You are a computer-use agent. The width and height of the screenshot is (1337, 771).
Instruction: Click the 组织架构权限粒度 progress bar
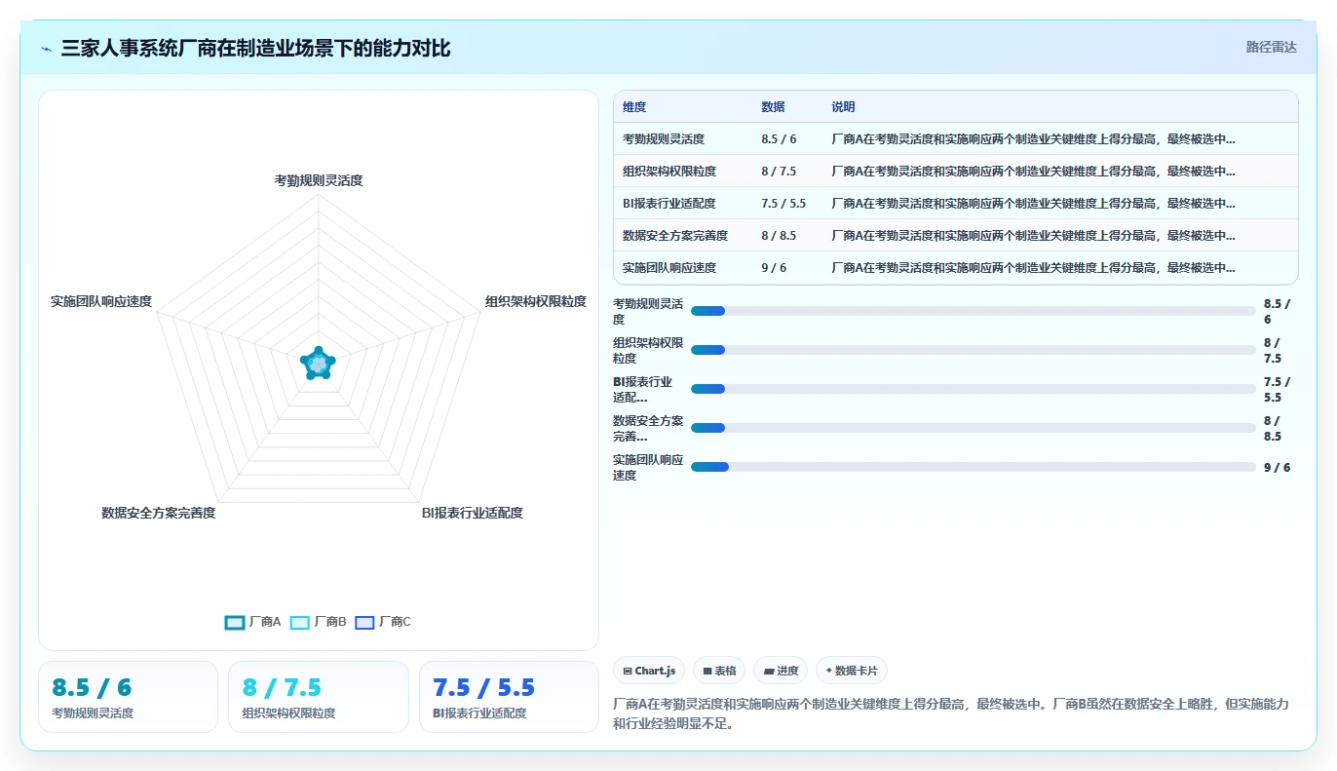tap(974, 350)
